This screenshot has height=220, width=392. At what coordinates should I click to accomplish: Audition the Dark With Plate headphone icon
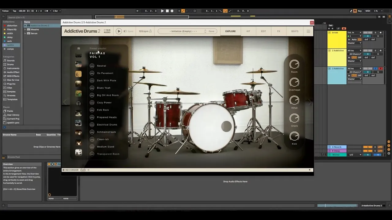tap(92, 80)
